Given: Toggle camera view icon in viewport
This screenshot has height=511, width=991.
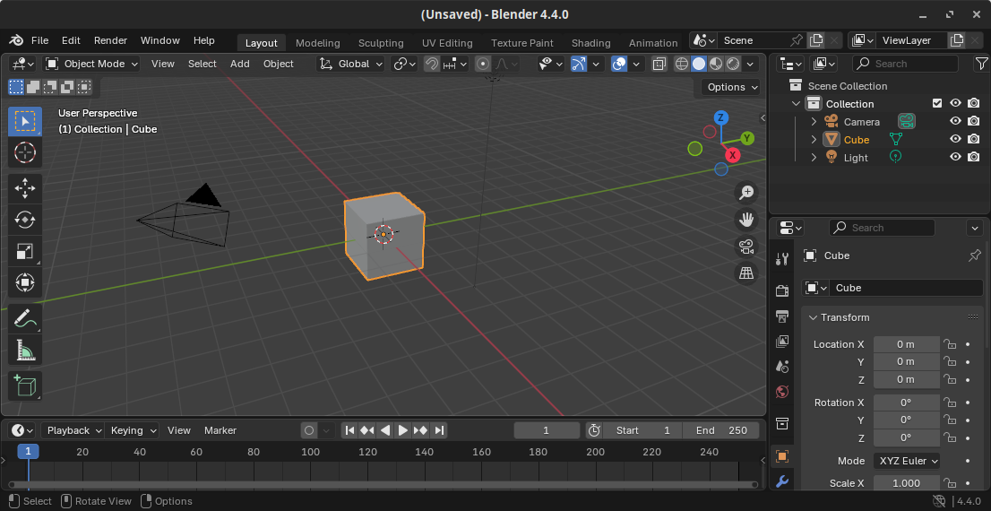Looking at the screenshot, I should pos(746,247).
